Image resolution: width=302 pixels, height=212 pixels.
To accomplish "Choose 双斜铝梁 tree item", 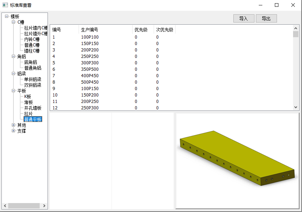I will (x=33, y=85).
